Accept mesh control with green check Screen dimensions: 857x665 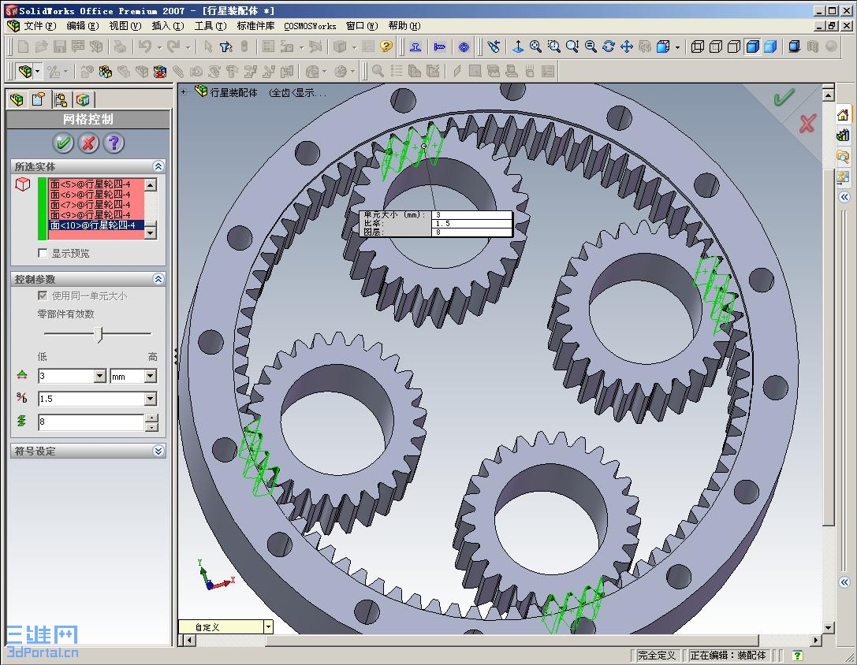63,143
